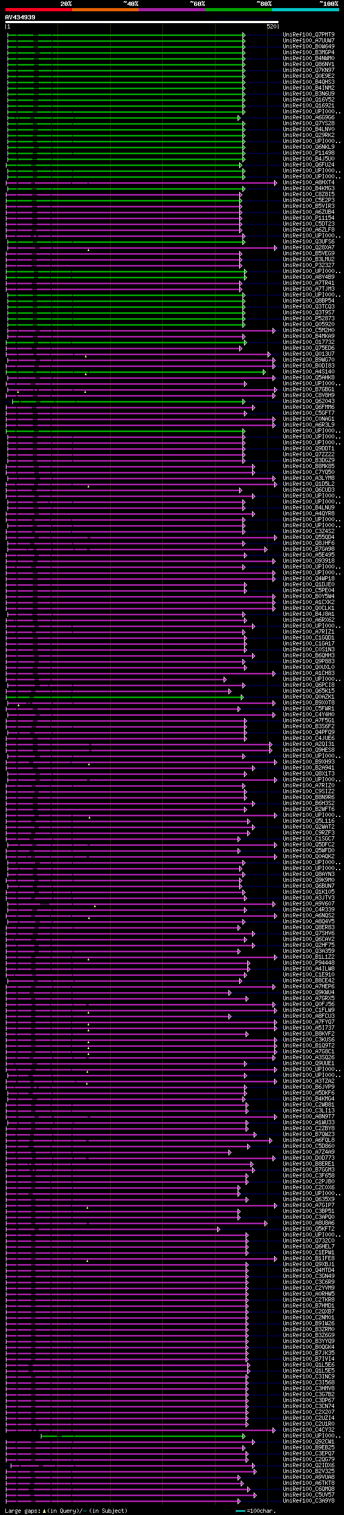Click the orange ~40% identity color segment
The width and height of the screenshot is (344, 1515).
pos(105,10)
